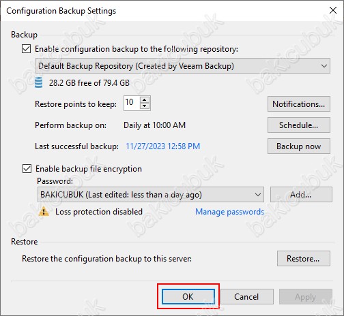Cancel the configuration backup dialog
The height and width of the screenshot is (316, 344).
pyautogui.click(x=247, y=296)
